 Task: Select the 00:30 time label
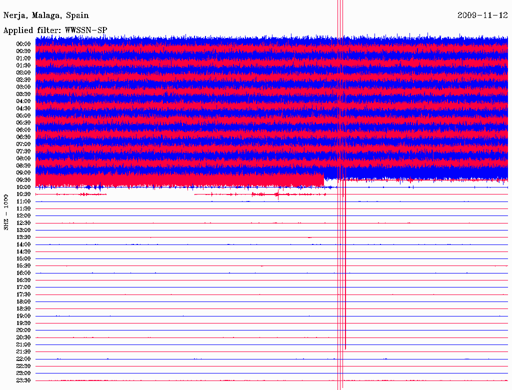(23, 51)
